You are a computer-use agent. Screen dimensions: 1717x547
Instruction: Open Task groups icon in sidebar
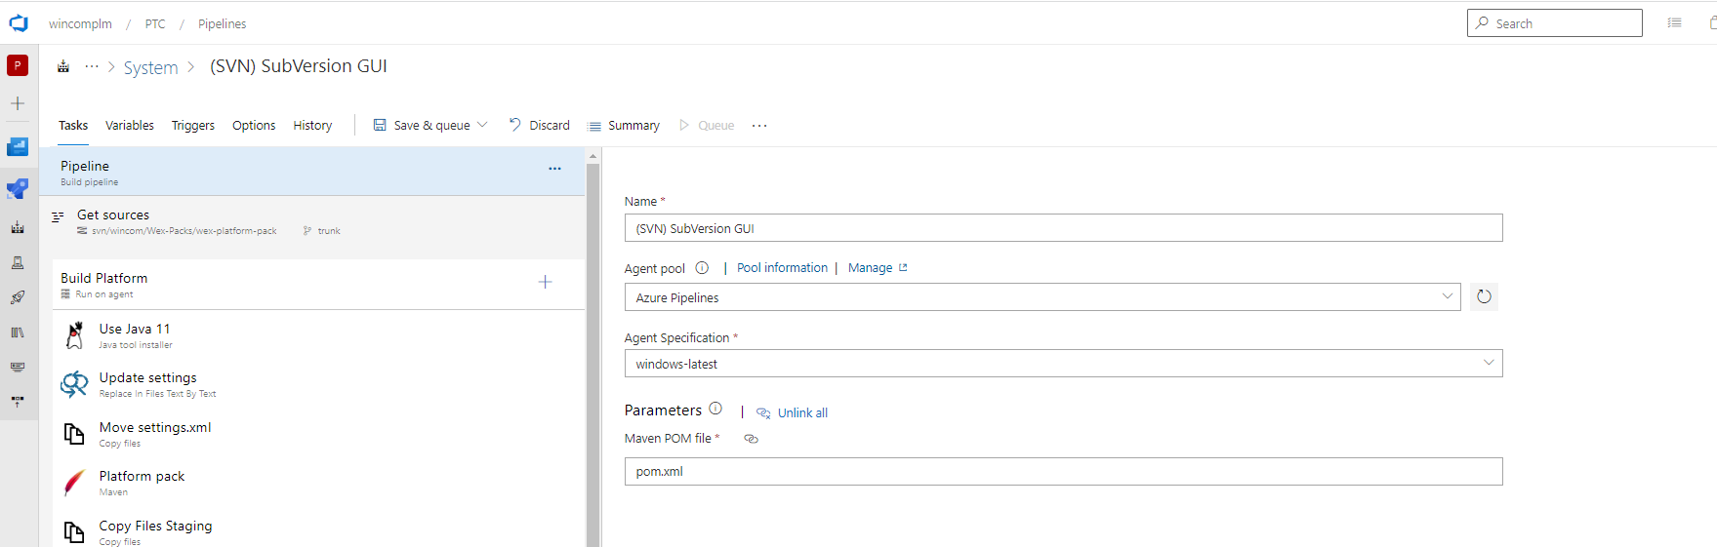point(18,367)
